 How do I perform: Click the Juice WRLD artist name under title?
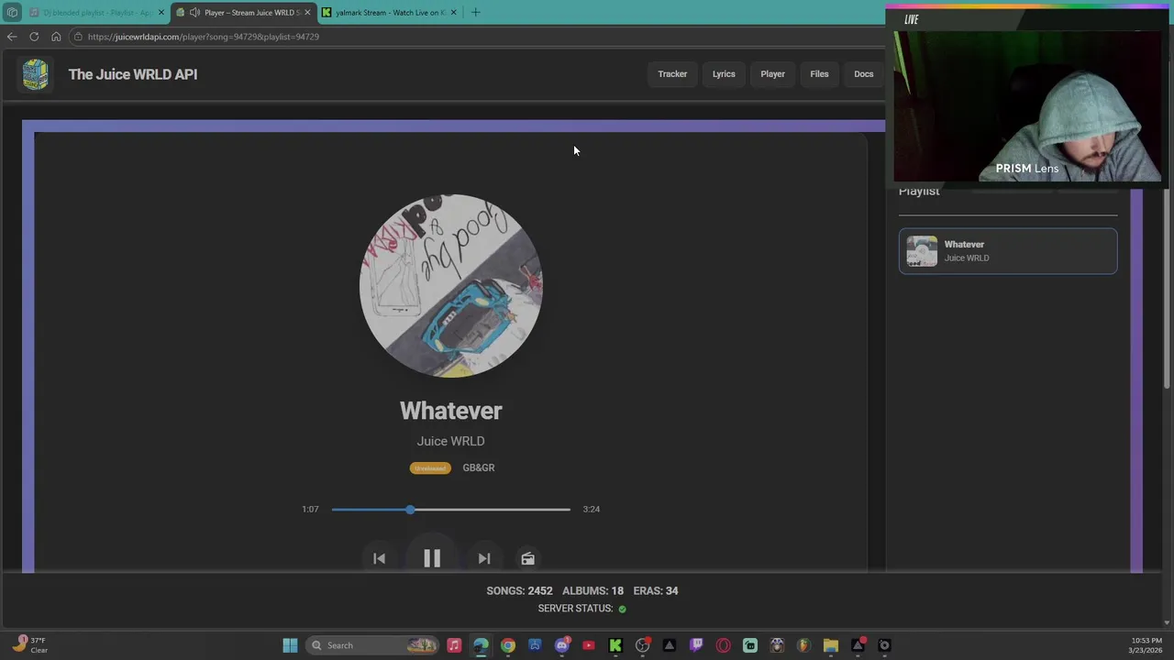(450, 441)
